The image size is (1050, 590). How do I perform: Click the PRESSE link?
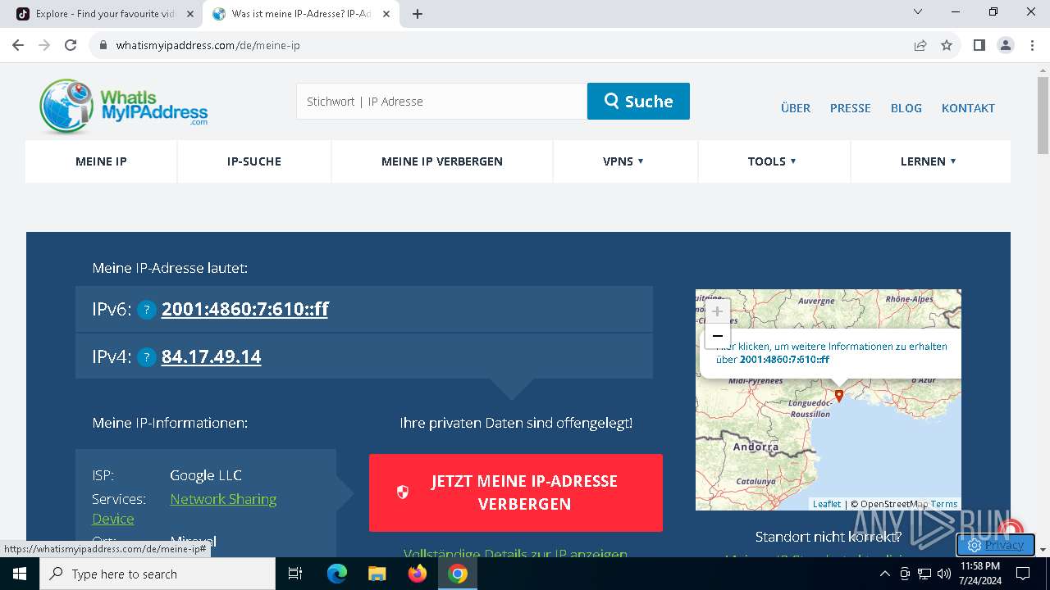pos(851,108)
